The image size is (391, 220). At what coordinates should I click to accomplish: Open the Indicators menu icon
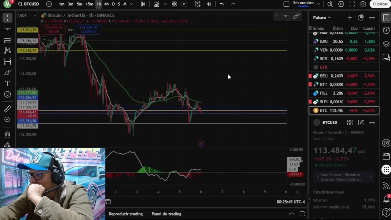point(156,4)
